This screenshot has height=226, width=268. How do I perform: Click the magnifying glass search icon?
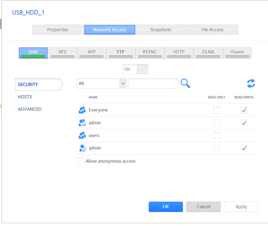(185, 83)
